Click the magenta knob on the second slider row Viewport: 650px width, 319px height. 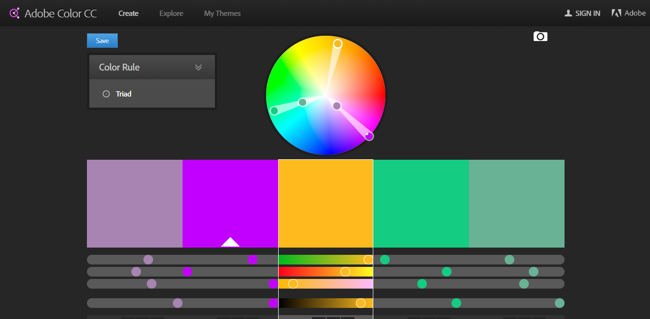(187, 272)
